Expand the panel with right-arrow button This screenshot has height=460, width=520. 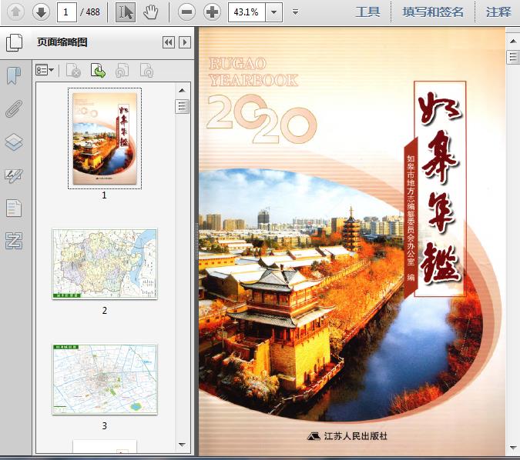(x=185, y=42)
